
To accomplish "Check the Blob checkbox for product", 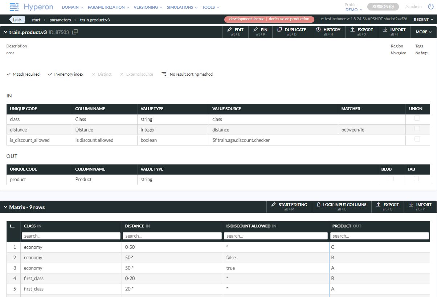I will (391, 179).
